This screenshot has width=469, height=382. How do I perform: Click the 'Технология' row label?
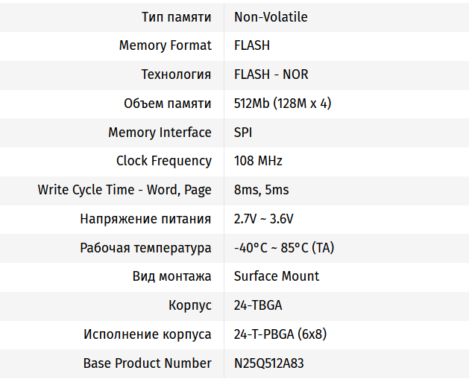177,74
